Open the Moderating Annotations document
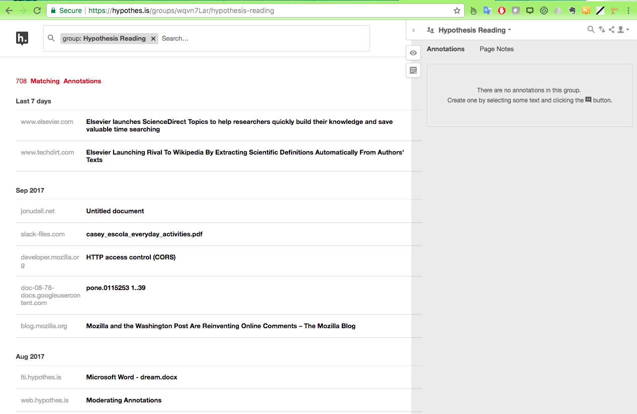Image resolution: width=637 pixels, height=414 pixels. pos(124,400)
